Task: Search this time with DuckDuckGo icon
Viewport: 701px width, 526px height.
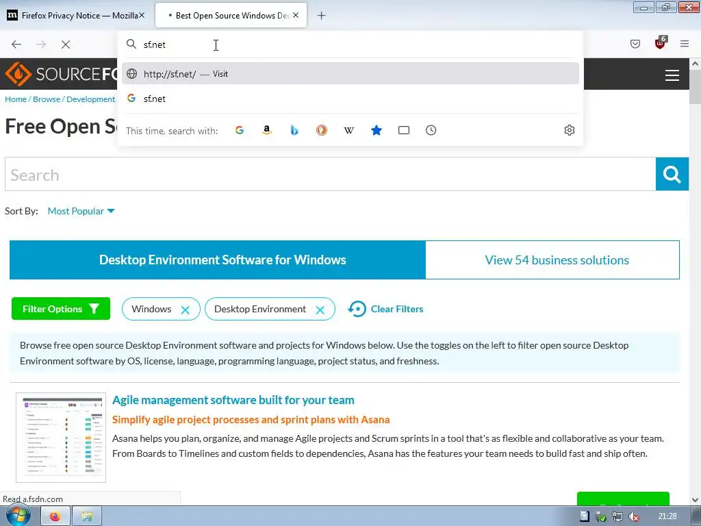Action: (322, 130)
